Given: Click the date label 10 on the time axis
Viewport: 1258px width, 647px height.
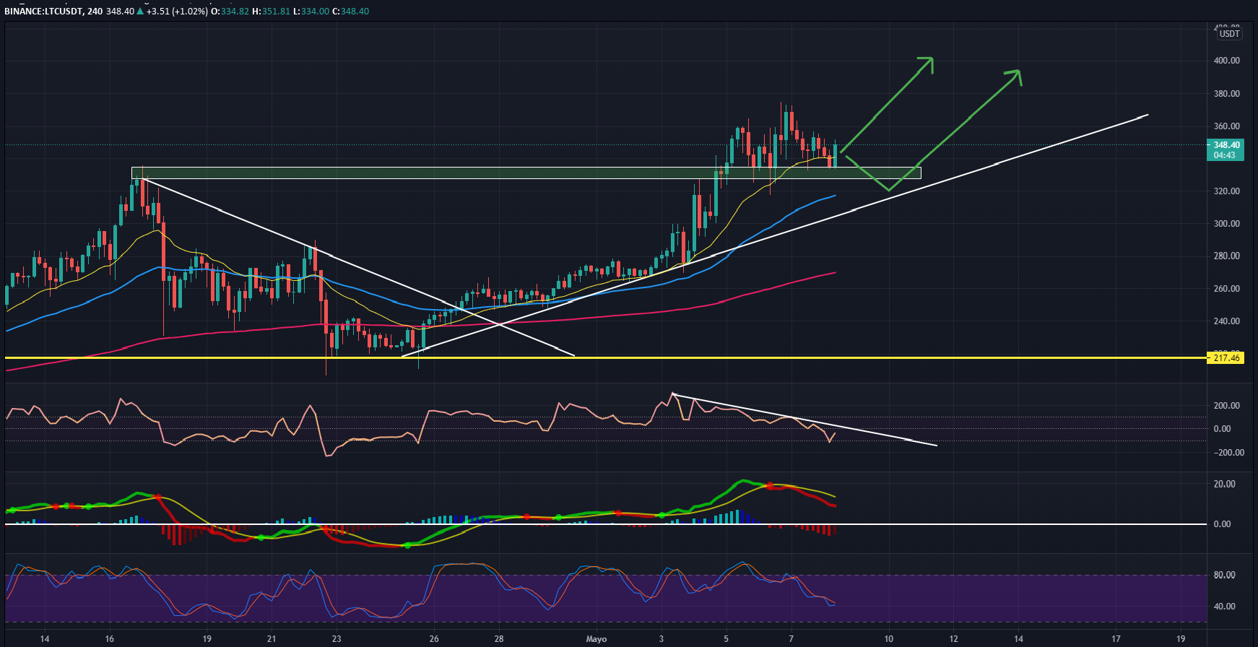Looking at the screenshot, I should point(889,639).
